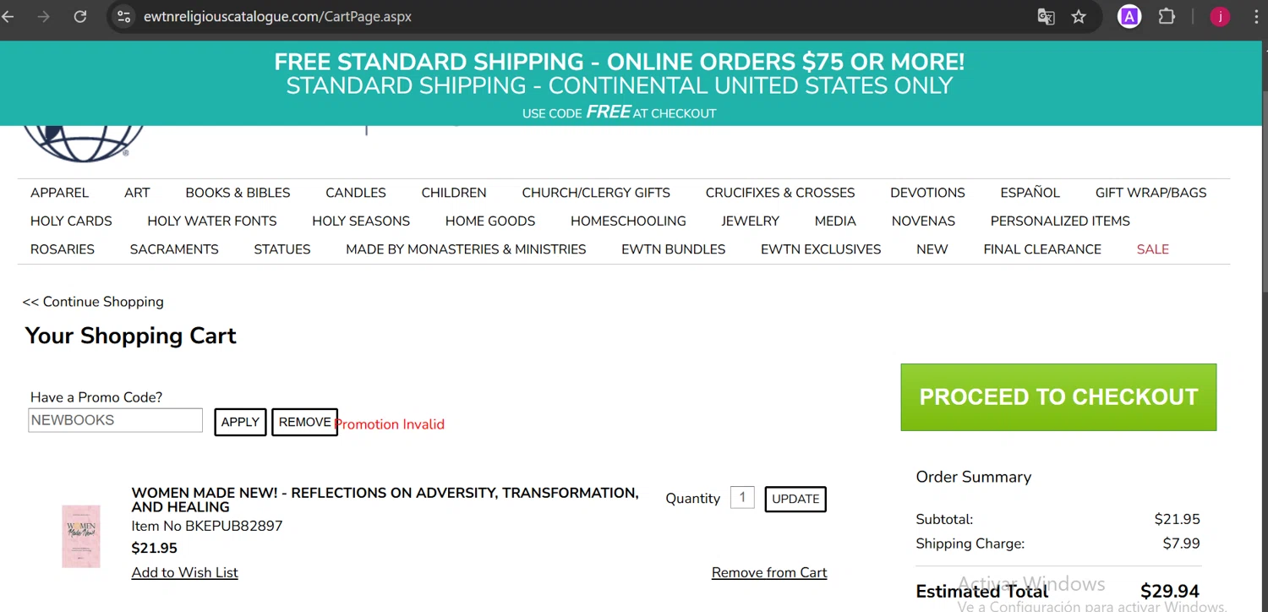Click the browser back arrow
The image size is (1268, 612).
pos(8,16)
